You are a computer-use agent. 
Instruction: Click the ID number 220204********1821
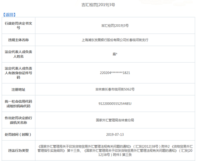coord(115,73)
